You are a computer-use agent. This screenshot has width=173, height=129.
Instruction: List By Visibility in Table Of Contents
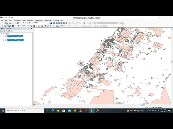[x=6, y=31]
